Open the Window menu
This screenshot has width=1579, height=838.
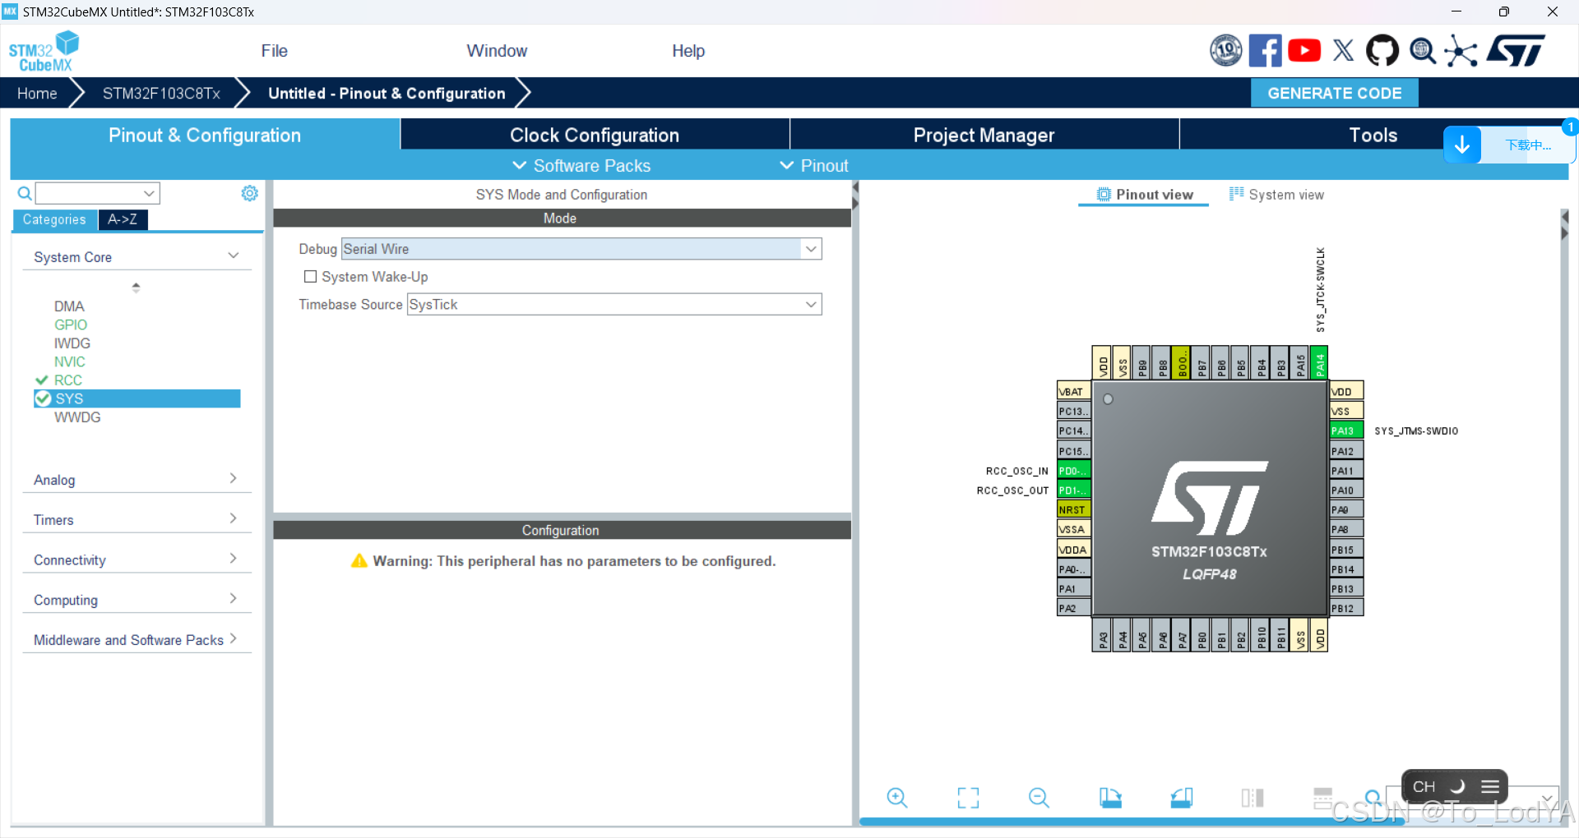(x=497, y=51)
